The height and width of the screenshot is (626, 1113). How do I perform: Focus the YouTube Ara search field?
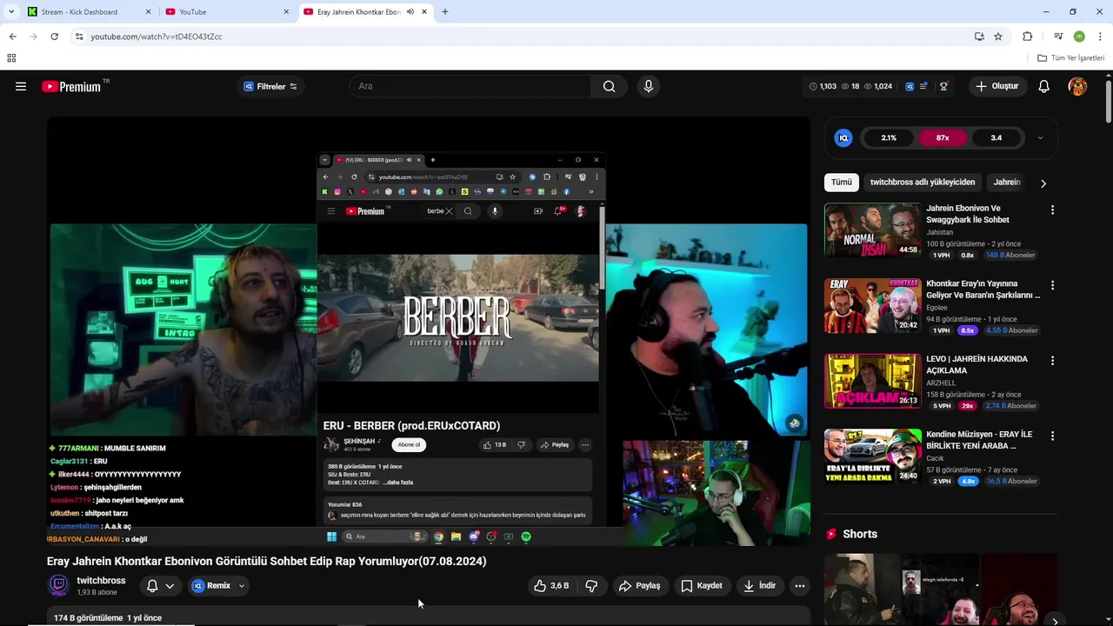click(x=470, y=86)
